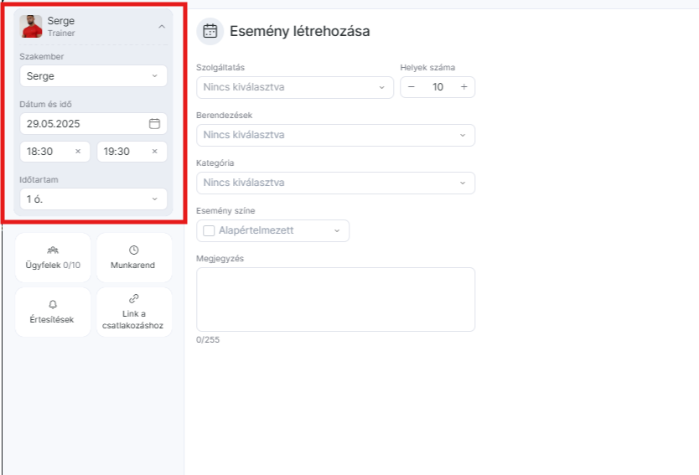Click the event calendar icon beside title
The width and height of the screenshot is (699, 475).
tap(210, 31)
